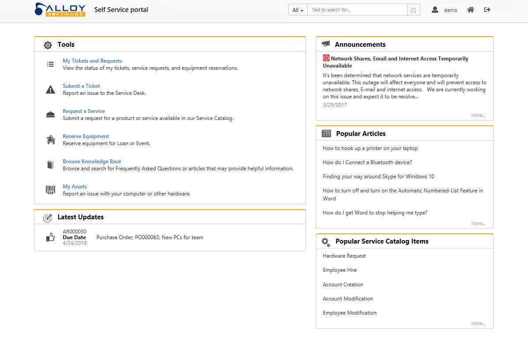Select the Hardware Request catalog item
This screenshot has width=528, height=353.
344,256
